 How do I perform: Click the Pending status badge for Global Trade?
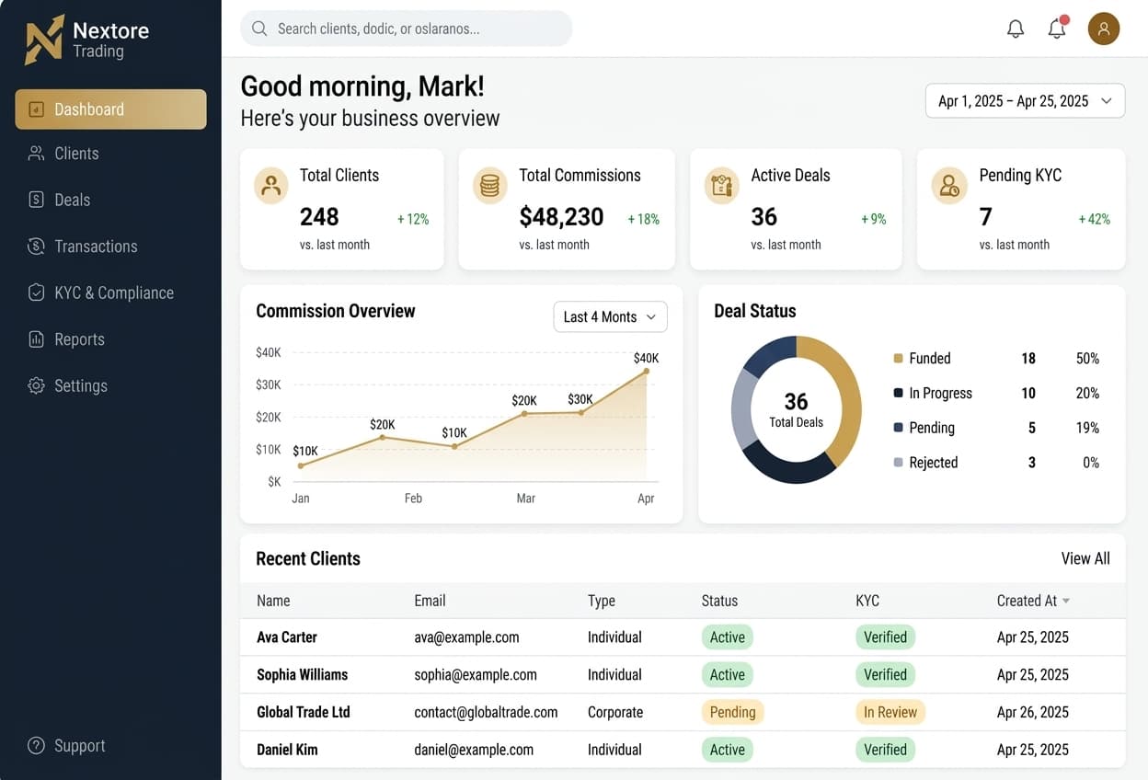pos(733,712)
